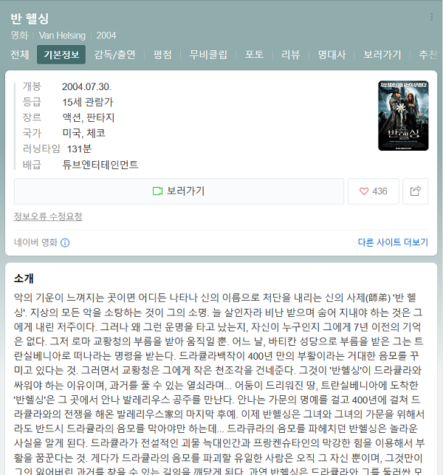Click the 정보오류 수정요청 link

pyautogui.click(x=48, y=216)
